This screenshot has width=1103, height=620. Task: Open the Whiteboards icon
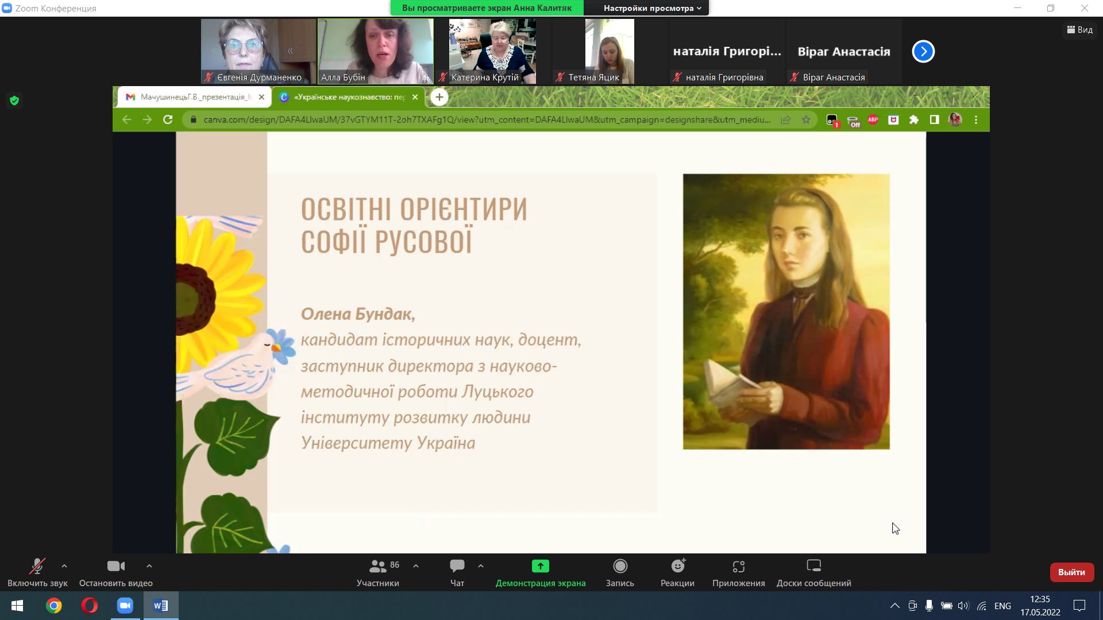point(813,567)
